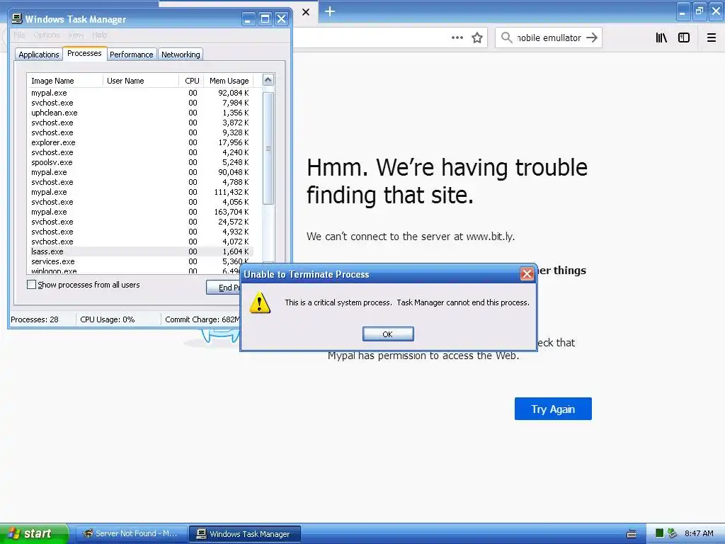This screenshot has height=544, width=725.
Task: Minimize the Mypal browser window
Action: point(683,11)
